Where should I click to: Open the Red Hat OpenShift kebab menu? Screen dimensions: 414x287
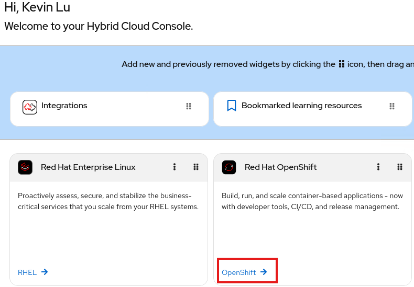[x=378, y=167]
